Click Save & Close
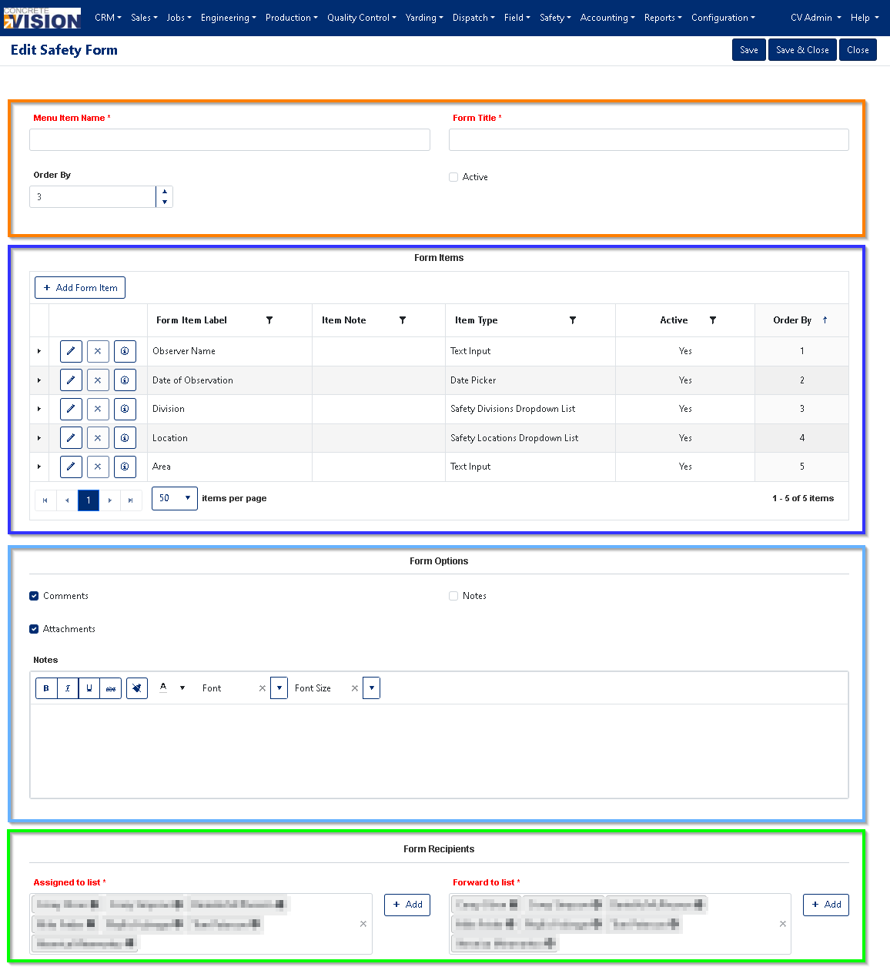Image resolution: width=890 pixels, height=967 pixels. pos(802,50)
